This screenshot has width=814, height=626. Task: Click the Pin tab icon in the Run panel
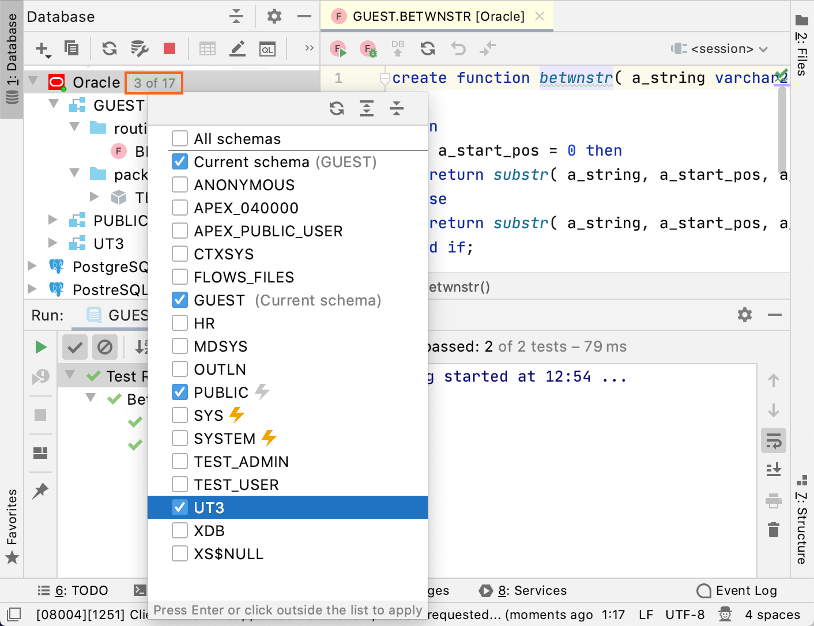40,491
